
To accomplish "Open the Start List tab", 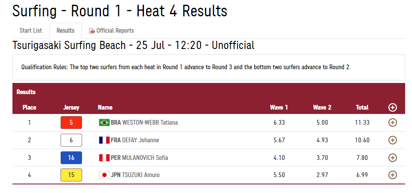I will pos(31,31).
